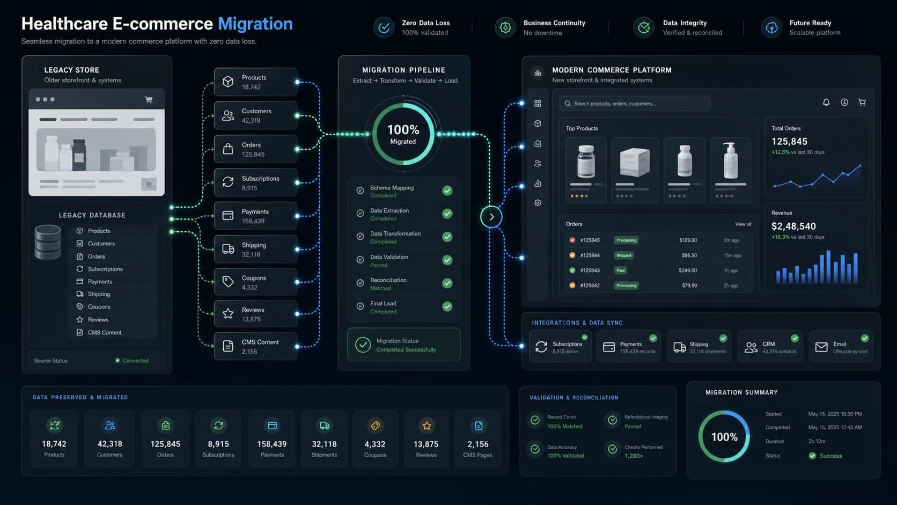Image resolution: width=897 pixels, height=505 pixels.
Task: Select Orders in legacy database list
Action: 113,257
